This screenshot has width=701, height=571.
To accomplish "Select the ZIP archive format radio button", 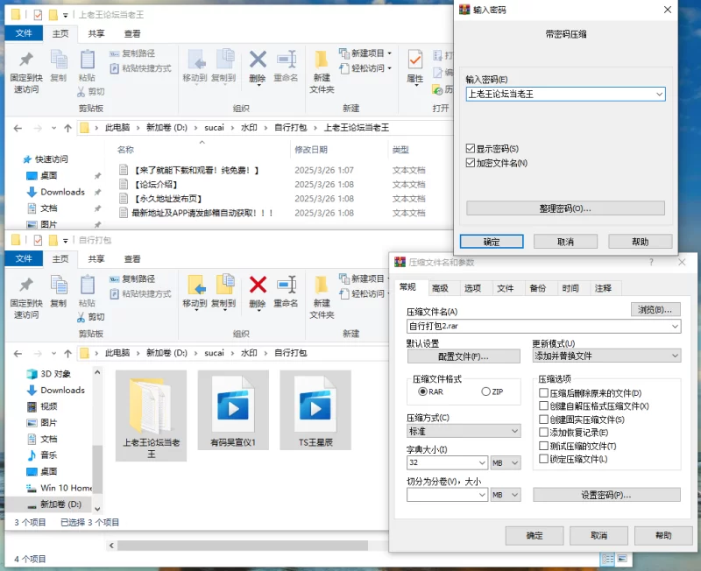I will 486,392.
